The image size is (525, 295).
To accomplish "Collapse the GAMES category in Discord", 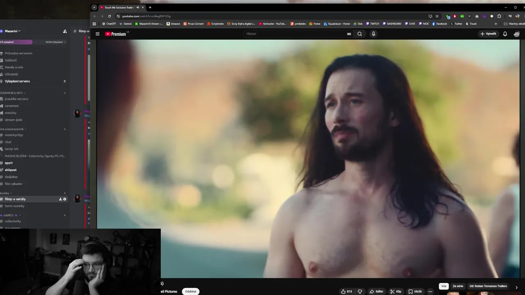I will tap(9, 215).
